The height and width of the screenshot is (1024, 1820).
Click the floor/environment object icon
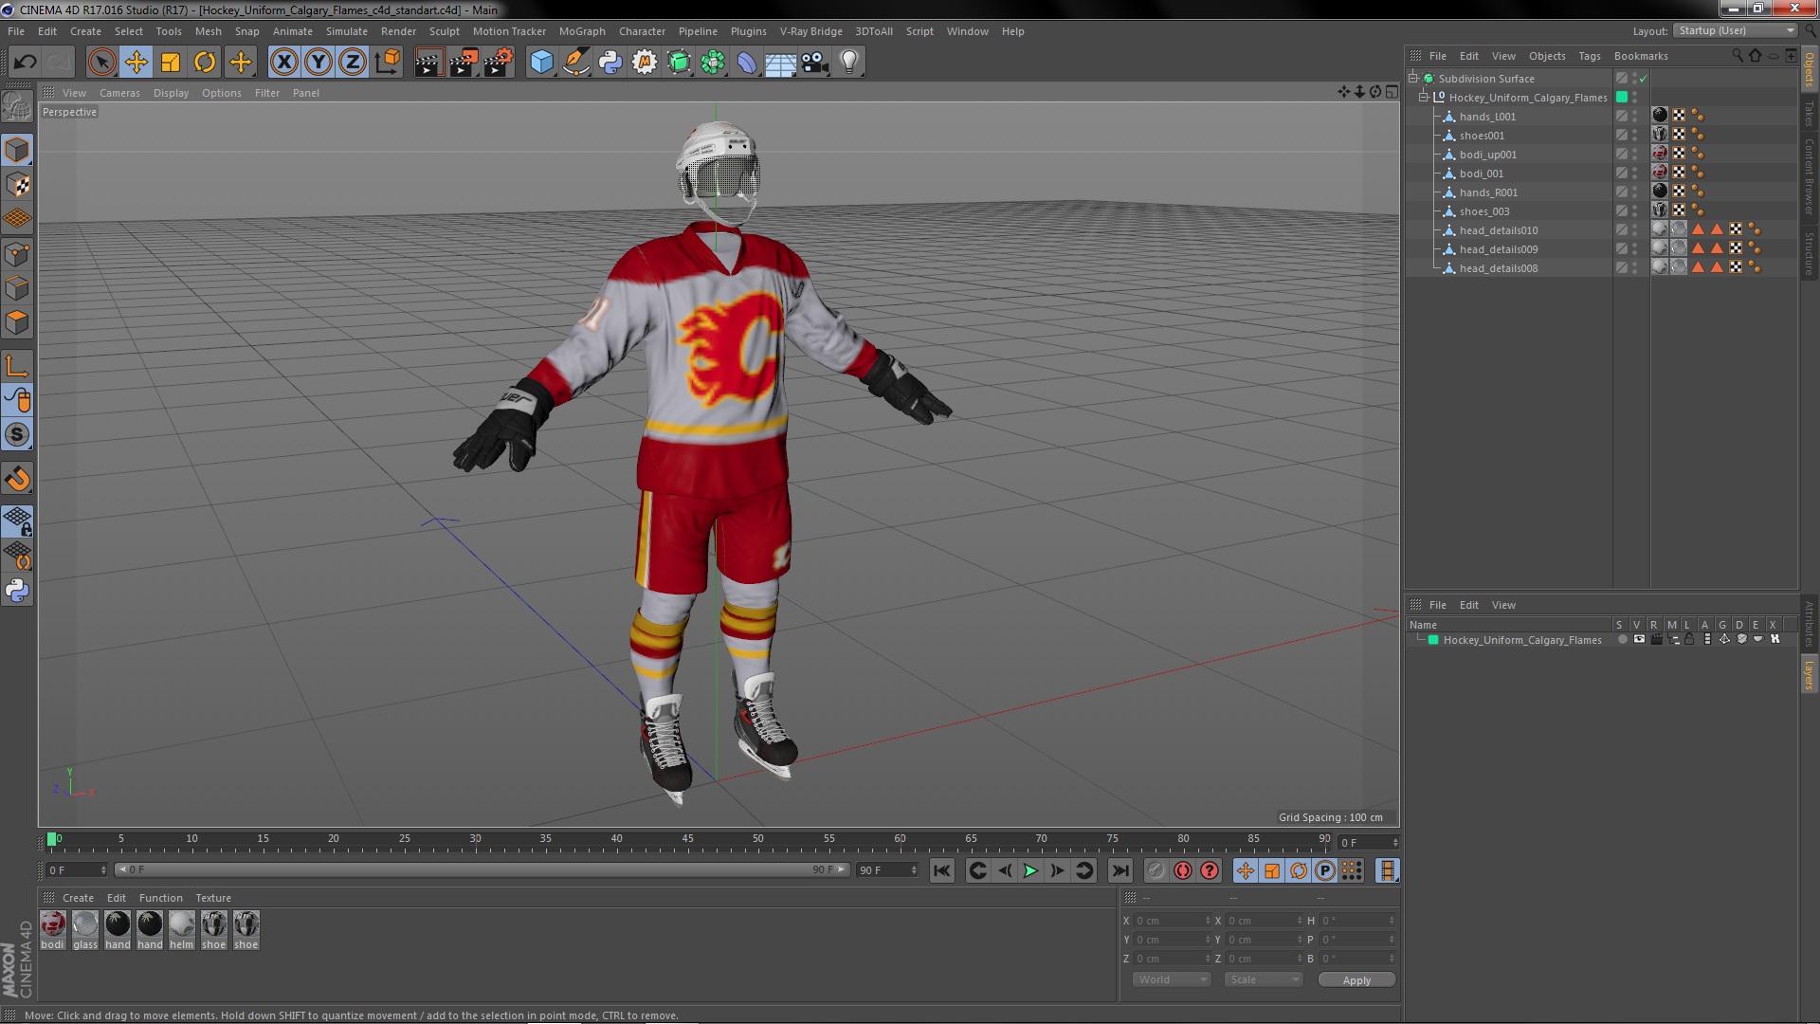[780, 63]
